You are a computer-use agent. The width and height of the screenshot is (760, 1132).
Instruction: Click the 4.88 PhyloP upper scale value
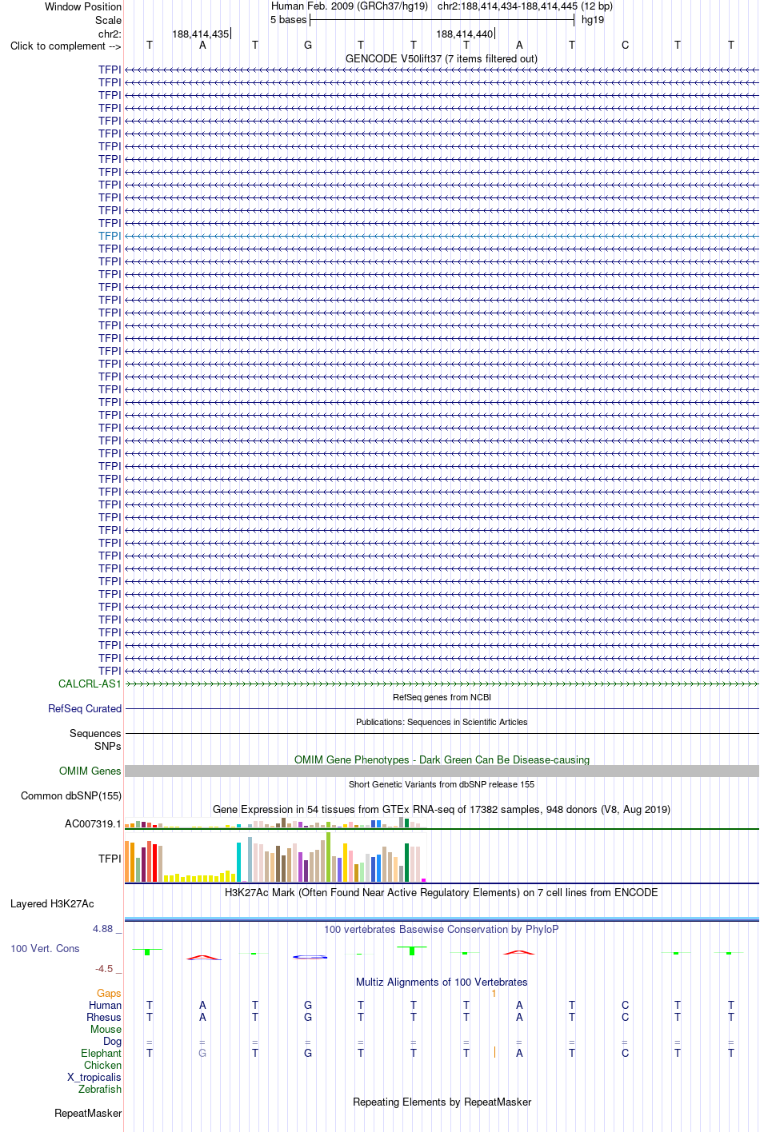coord(102,928)
